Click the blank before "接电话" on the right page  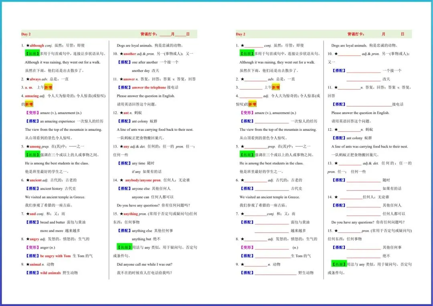369,105
